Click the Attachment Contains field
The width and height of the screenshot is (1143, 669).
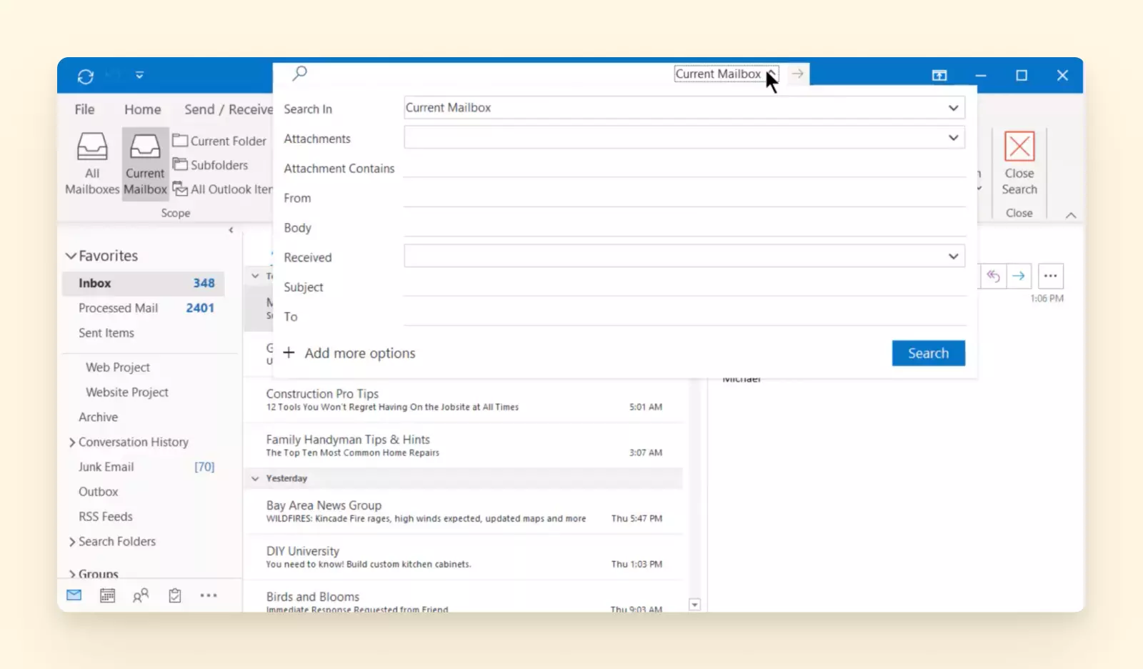[684, 167]
